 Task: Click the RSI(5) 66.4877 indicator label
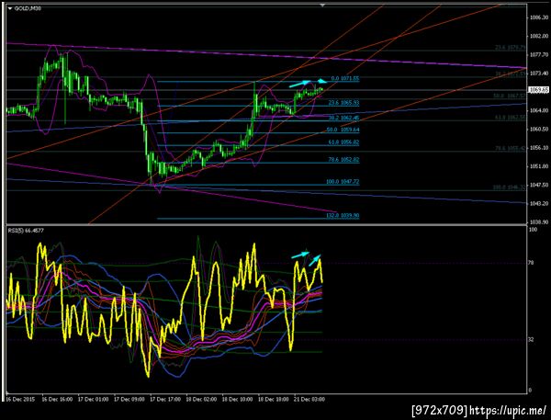26,231
